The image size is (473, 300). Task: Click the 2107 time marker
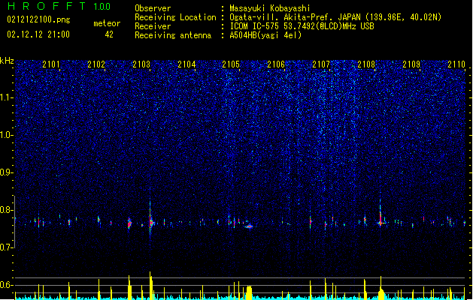click(x=321, y=64)
